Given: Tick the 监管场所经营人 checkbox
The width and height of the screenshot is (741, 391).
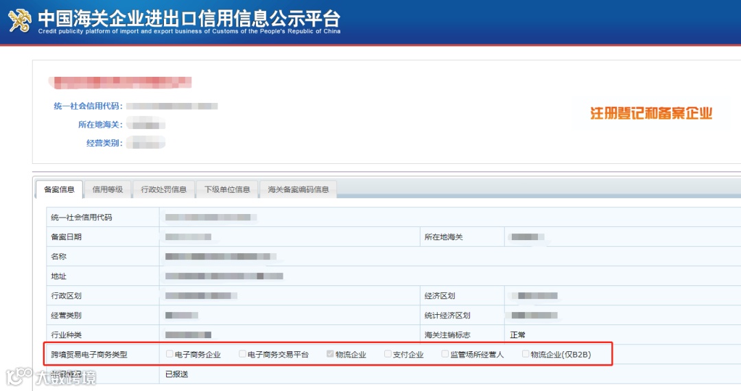Looking at the screenshot, I should click(445, 354).
